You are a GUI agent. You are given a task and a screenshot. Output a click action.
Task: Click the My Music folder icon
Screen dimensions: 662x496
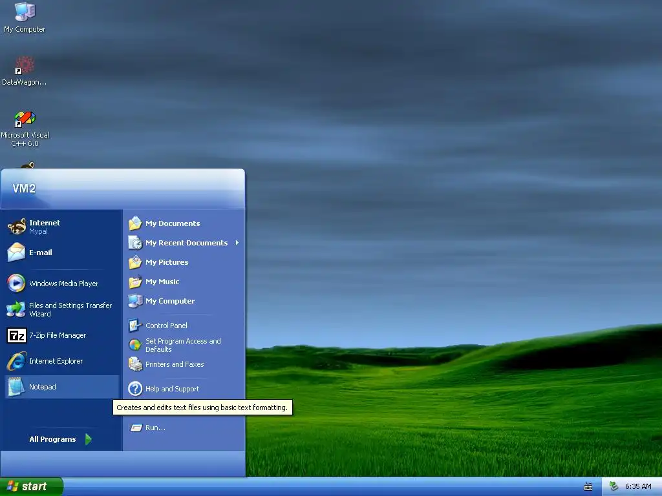(135, 282)
